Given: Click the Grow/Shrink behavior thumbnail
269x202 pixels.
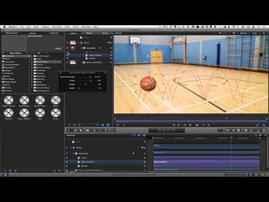Looking at the screenshot, I should click(x=24, y=100).
